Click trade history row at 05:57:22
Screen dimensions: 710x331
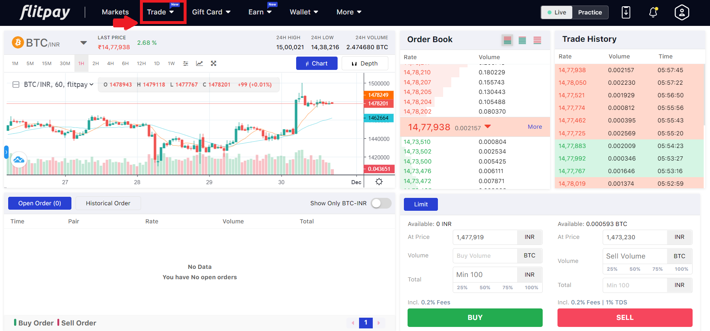coord(630,82)
